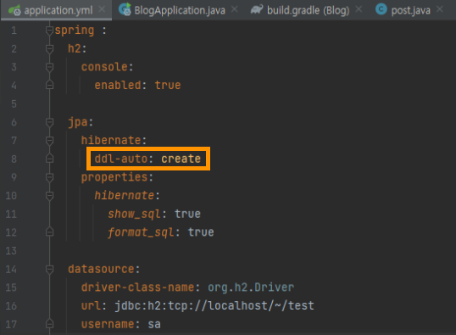
Task: Switch to the post.java tab
Action: 410,10
